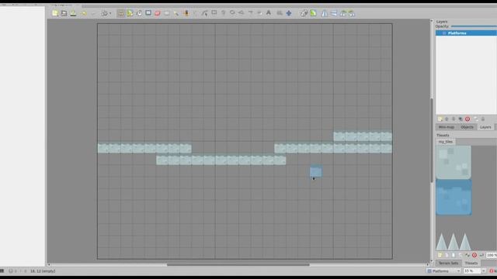Click Flip Horizontally icon

click(x=325, y=13)
